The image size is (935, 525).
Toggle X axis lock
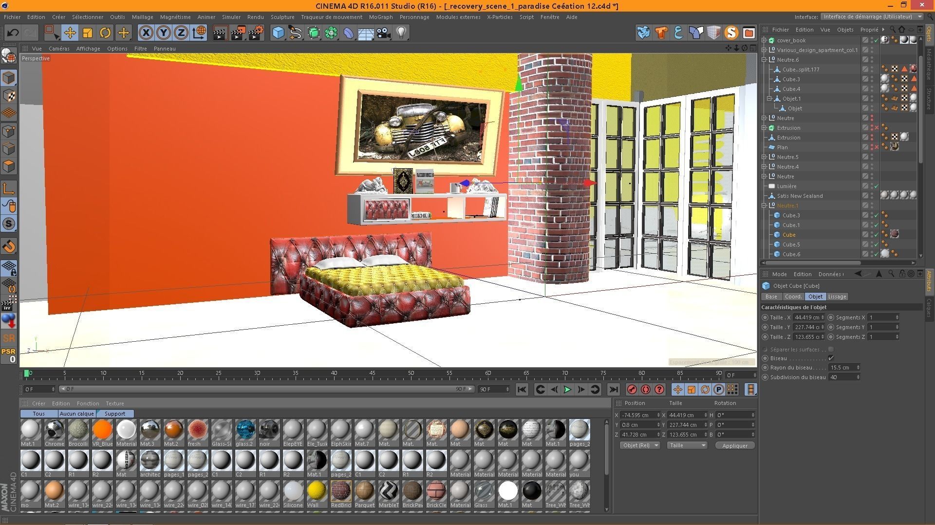coord(146,33)
